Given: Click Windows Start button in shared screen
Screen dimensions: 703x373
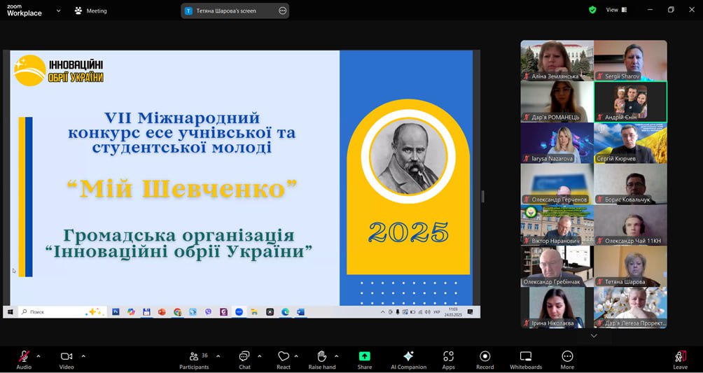Looking at the screenshot, I should (x=10, y=312).
